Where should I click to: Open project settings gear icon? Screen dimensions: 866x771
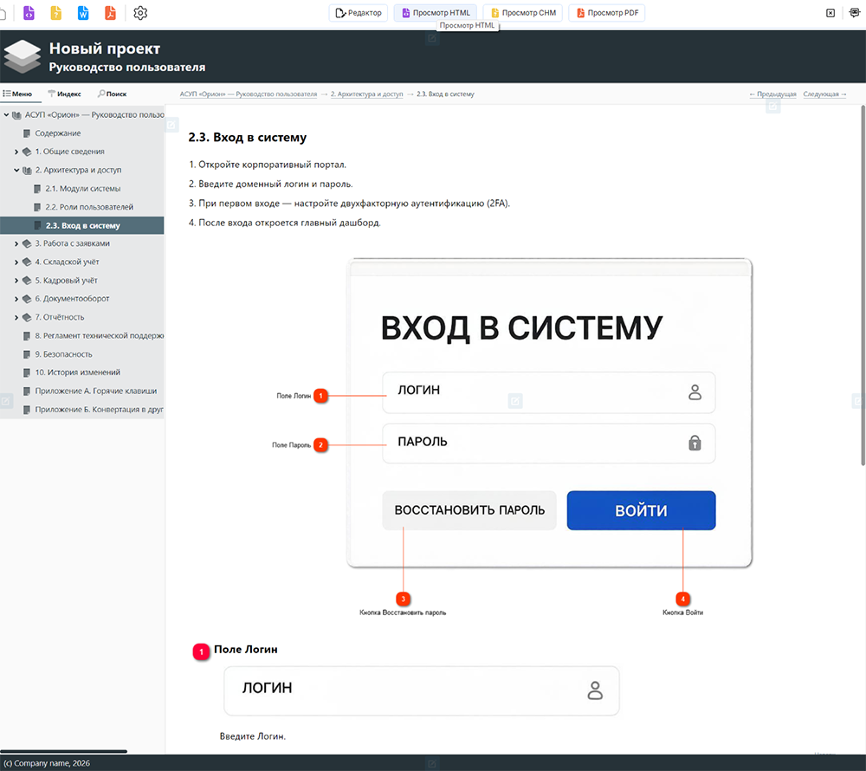pyautogui.click(x=140, y=13)
